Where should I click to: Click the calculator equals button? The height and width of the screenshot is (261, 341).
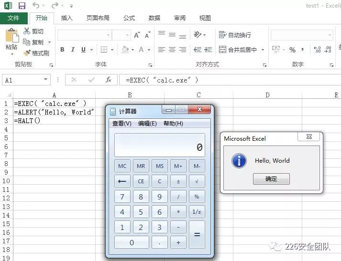[x=197, y=235]
